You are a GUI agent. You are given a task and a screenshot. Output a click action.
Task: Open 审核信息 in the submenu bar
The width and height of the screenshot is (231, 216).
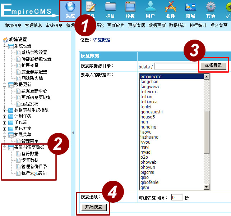click(54, 26)
